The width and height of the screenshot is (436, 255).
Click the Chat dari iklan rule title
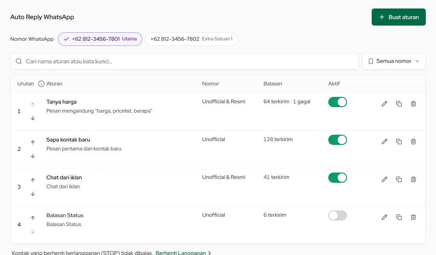(64, 177)
